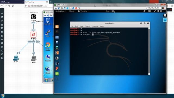
Task: Open Search menu in root@kali terminal
Action: tap(88, 26)
